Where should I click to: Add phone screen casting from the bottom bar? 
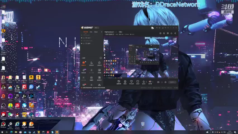(131, 82)
